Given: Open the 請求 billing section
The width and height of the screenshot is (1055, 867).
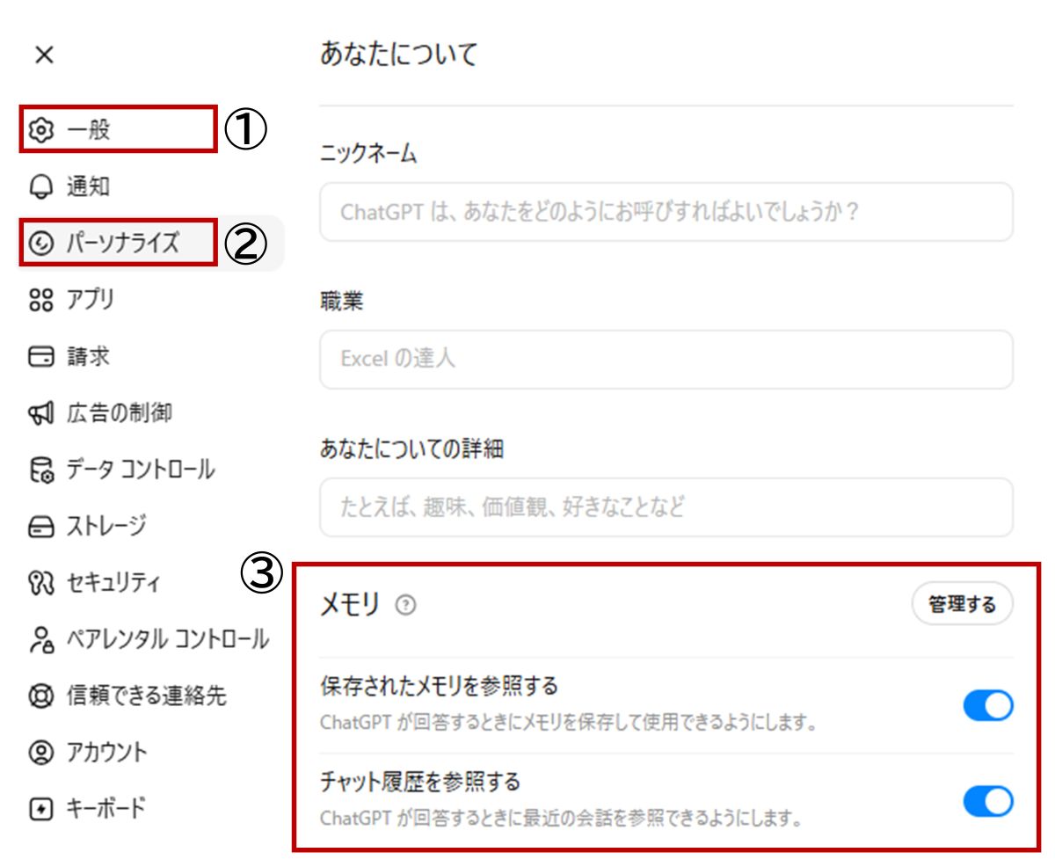Looking at the screenshot, I should 151,357.
